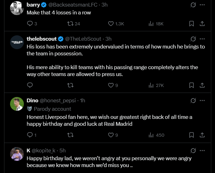Reply to barry's 4 losses tweet
This screenshot has height=173, width=215.
click(x=30, y=23)
